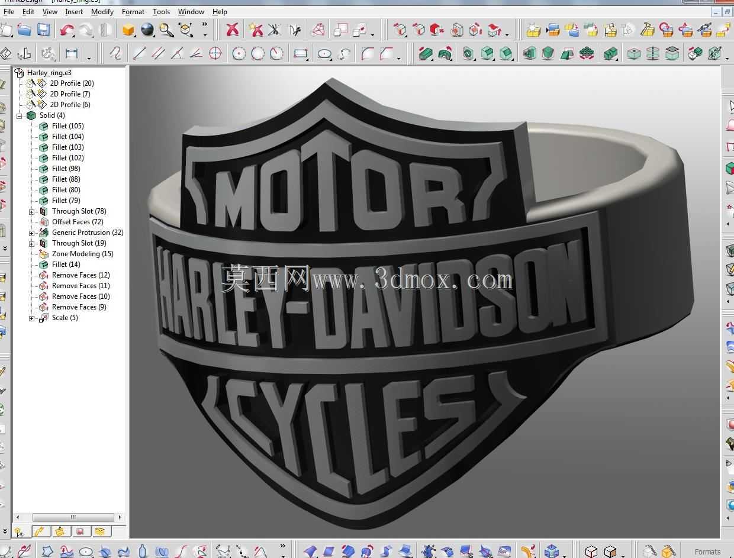Select the linear protrusion solid tool
This screenshot has width=734, height=558.
tap(425, 54)
